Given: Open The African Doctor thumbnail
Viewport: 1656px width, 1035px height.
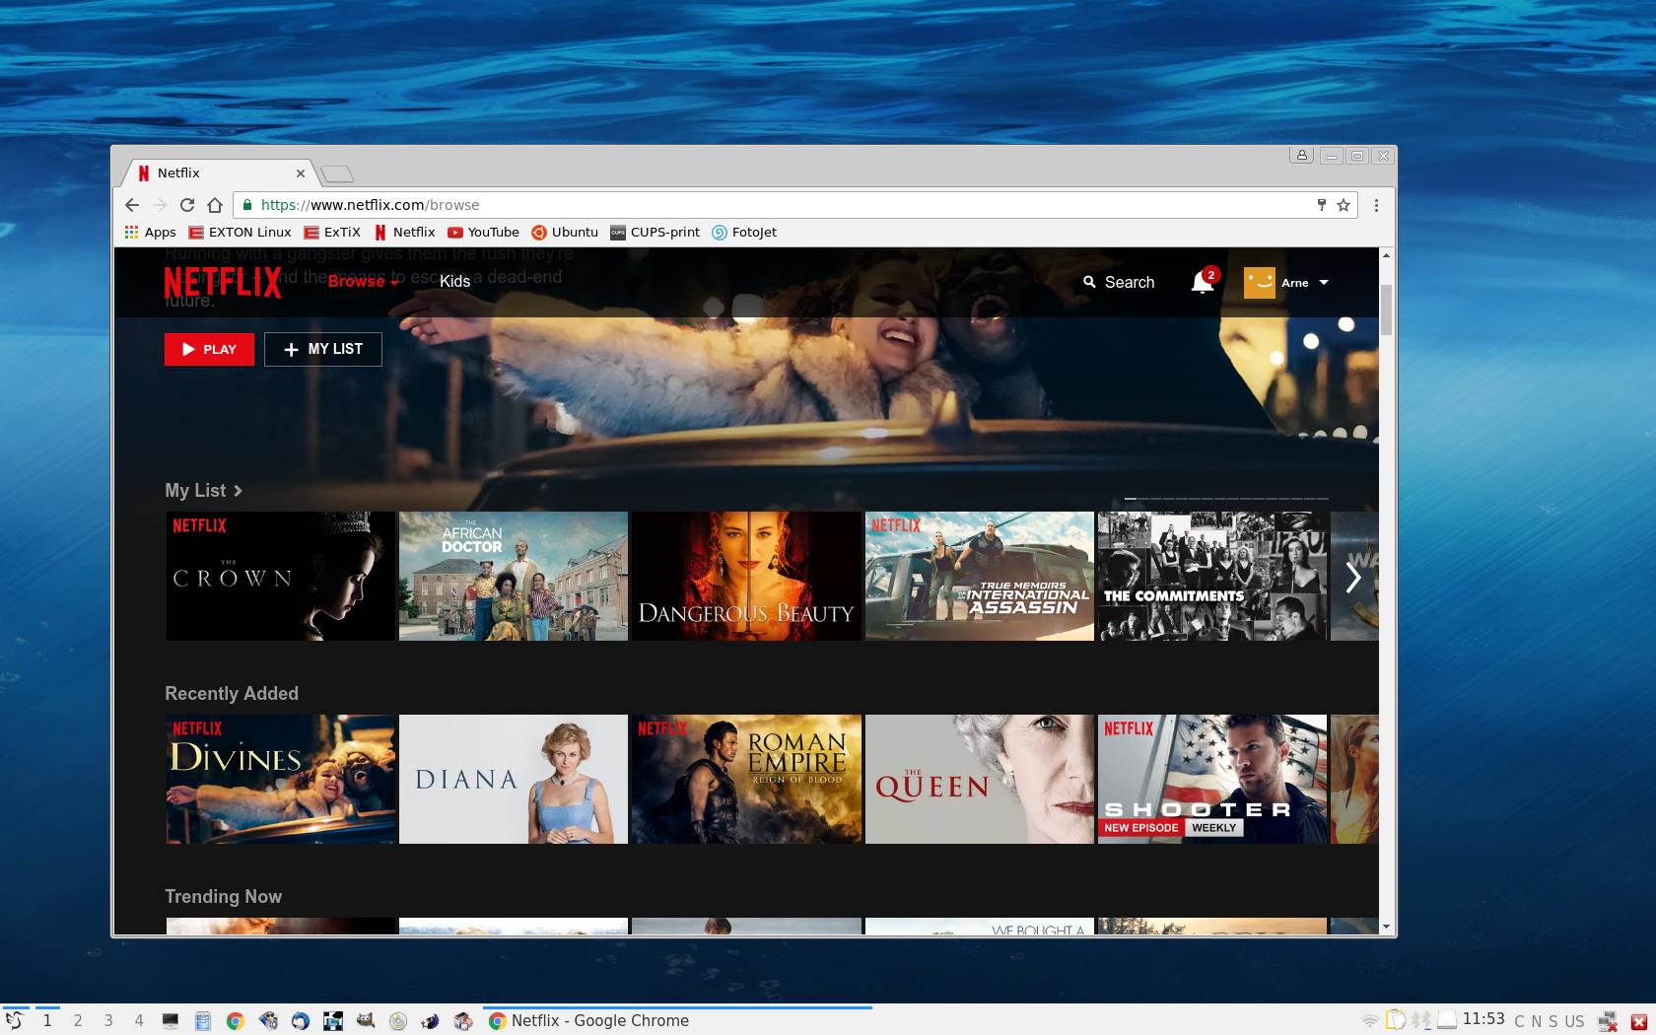Looking at the screenshot, I should coord(514,577).
